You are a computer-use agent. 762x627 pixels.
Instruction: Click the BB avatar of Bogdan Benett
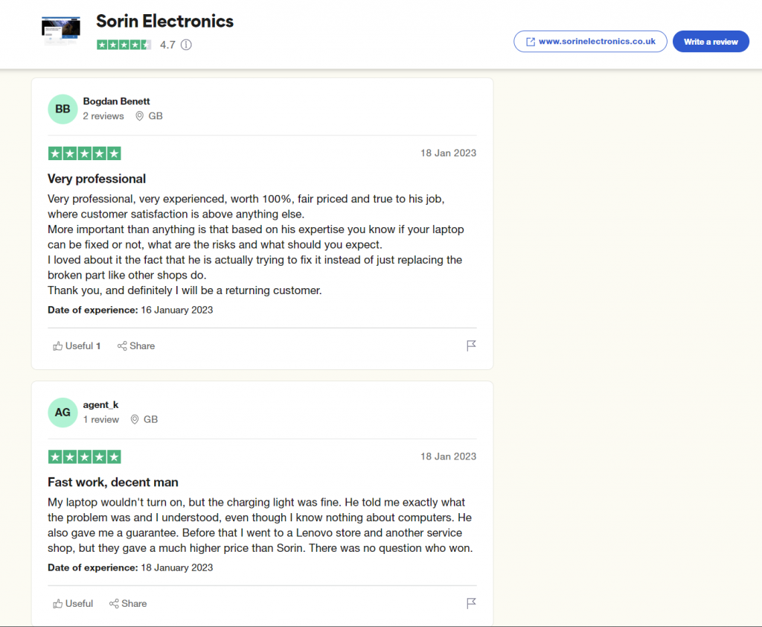pyautogui.click(x=63, y=109)
